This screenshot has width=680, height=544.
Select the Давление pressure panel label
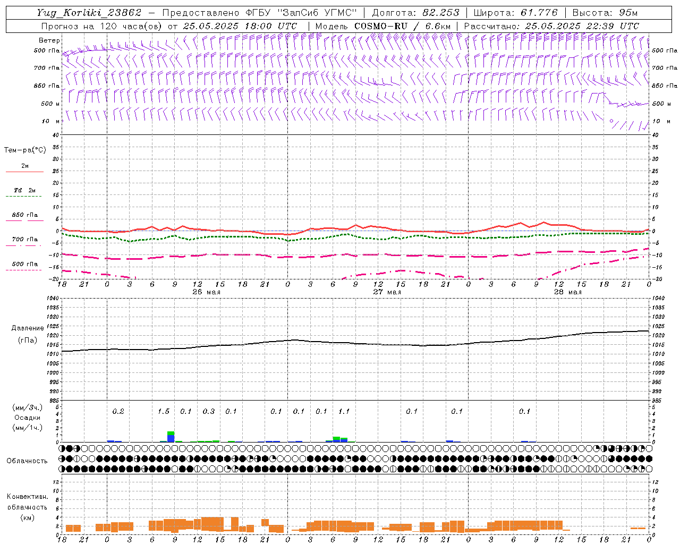click(28, 328)
